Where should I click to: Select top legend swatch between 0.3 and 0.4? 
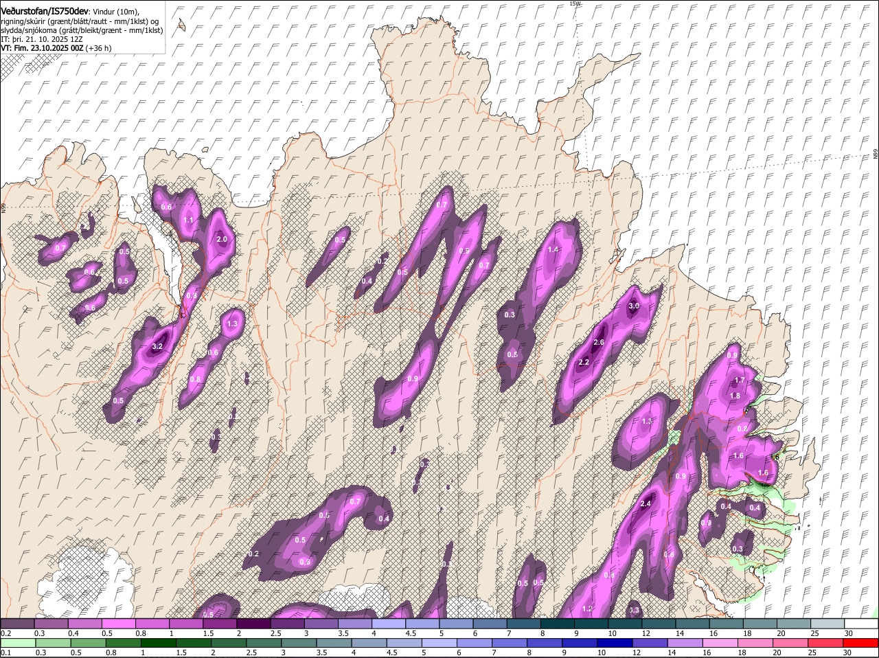[x=51, y=624]
